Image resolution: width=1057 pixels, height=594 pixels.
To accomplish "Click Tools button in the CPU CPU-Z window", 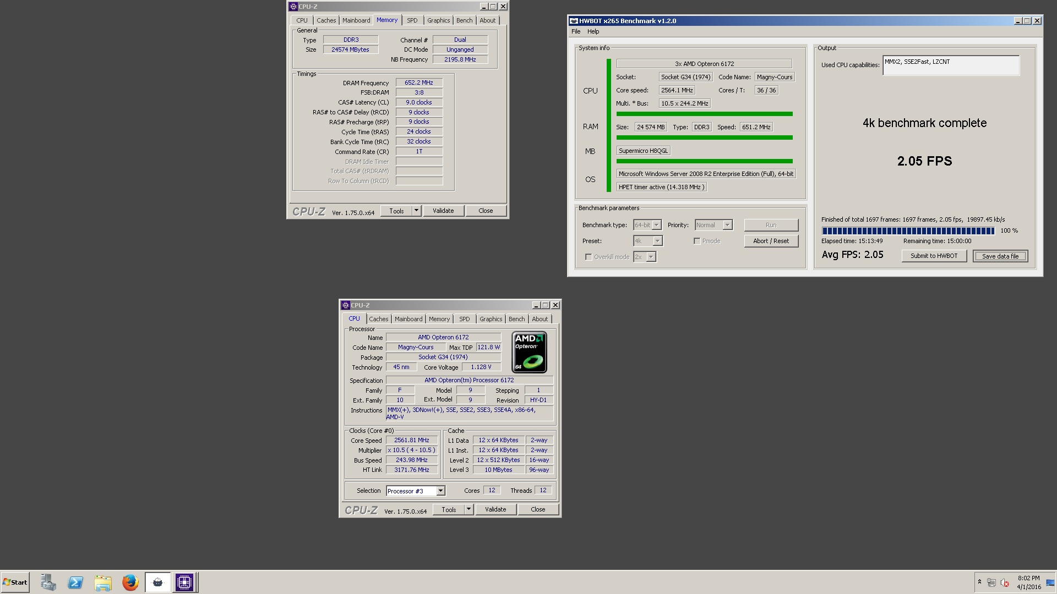I will point(449,509).
